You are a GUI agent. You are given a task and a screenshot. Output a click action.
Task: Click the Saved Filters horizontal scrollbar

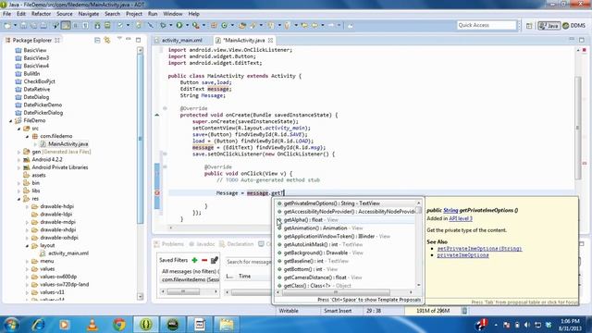point(183,291)
